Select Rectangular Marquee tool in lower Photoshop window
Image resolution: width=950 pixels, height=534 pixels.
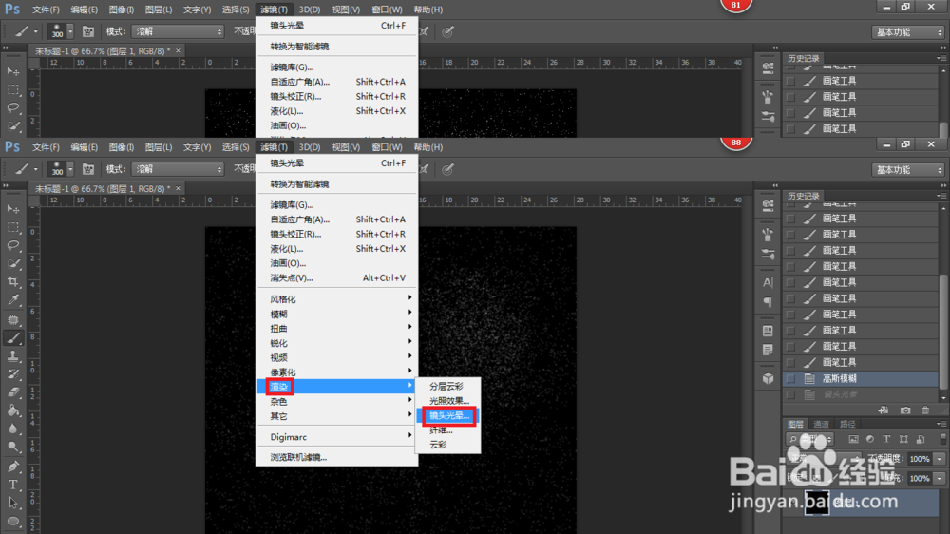pyautogui.click(x=13, y=227)
